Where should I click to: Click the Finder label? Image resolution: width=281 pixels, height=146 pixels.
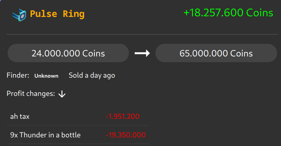click(x=18, y=76)
